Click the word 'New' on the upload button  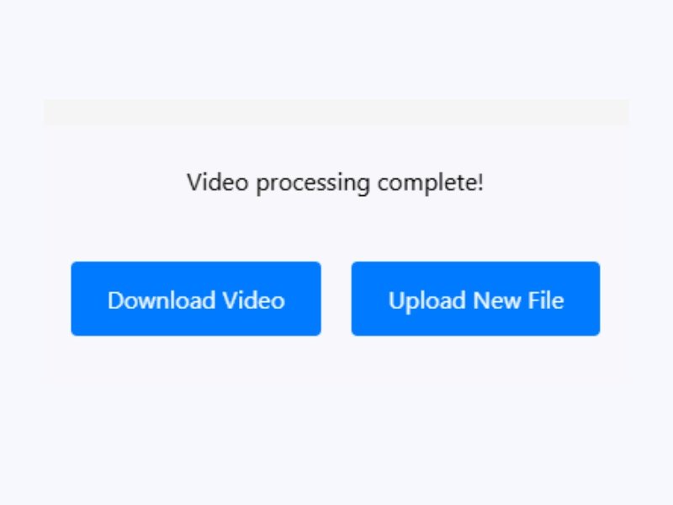[x=496, y=300]
